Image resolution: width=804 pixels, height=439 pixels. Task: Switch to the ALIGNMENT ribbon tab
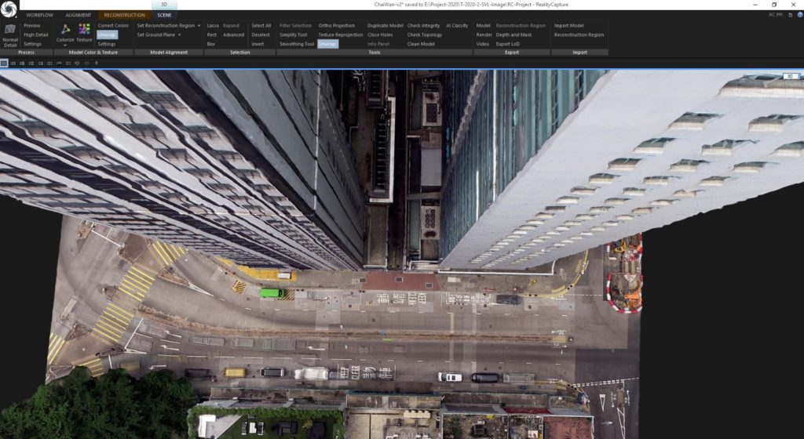tap(79, 15)
